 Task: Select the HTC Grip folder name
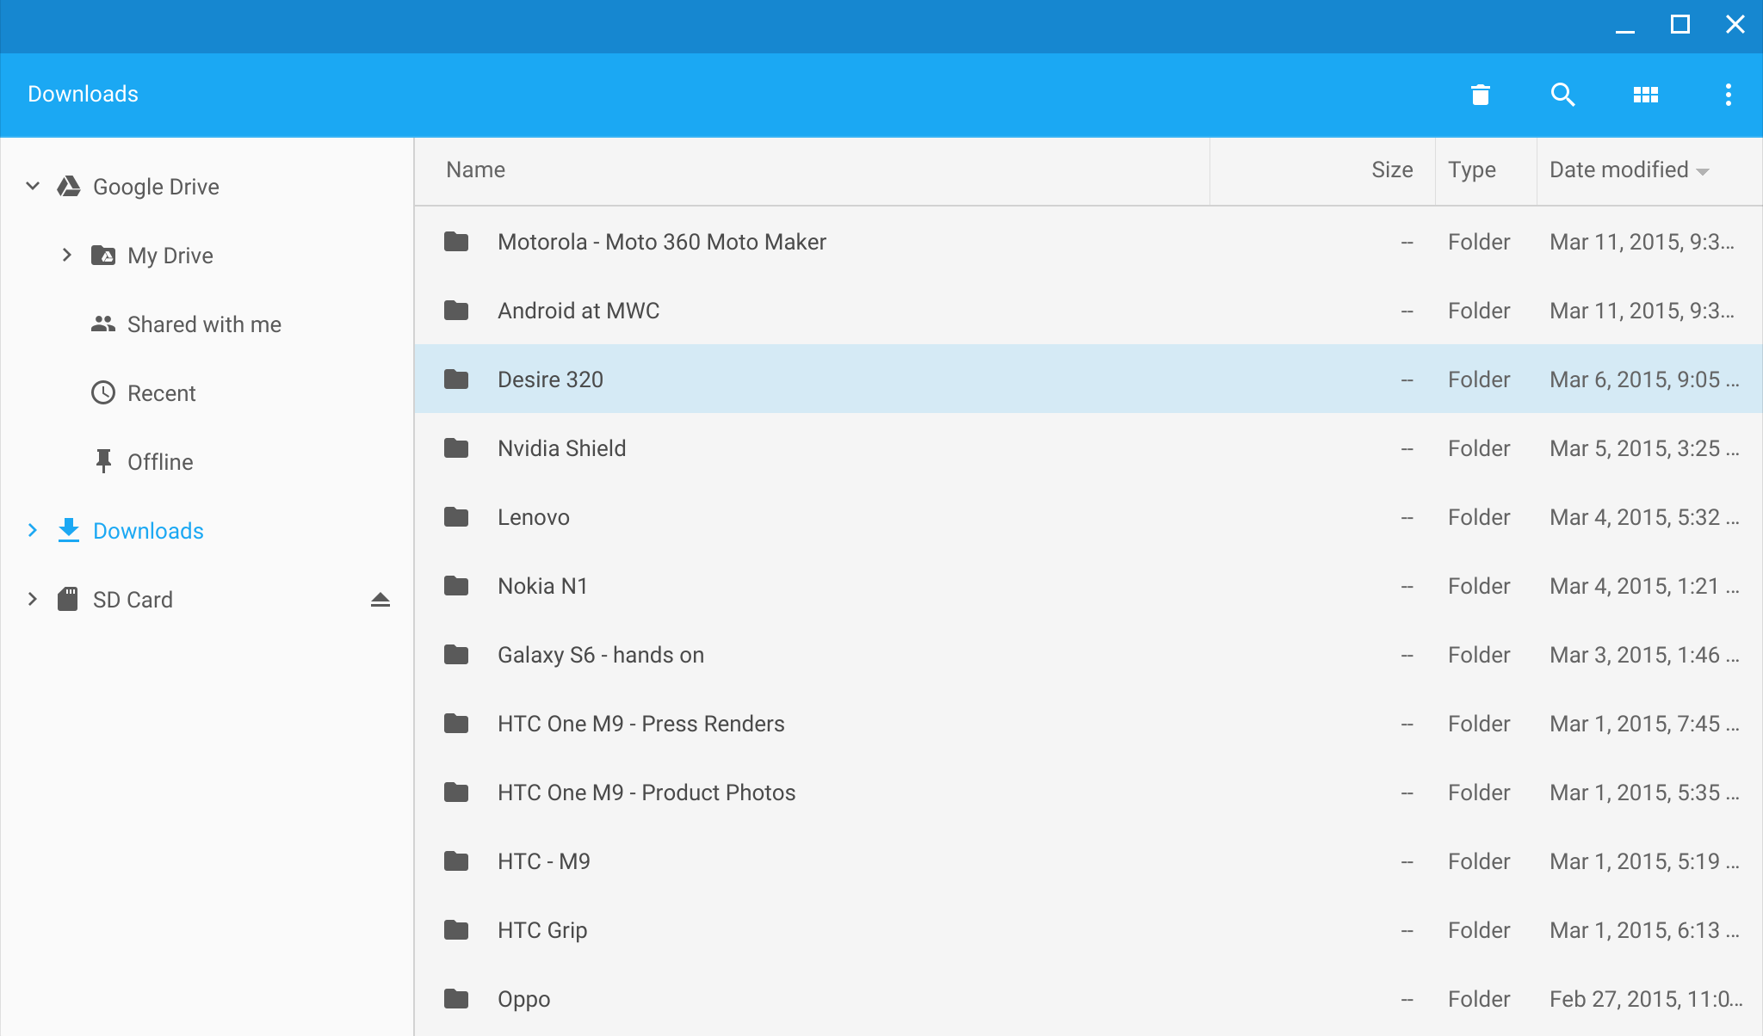[542, 930]
